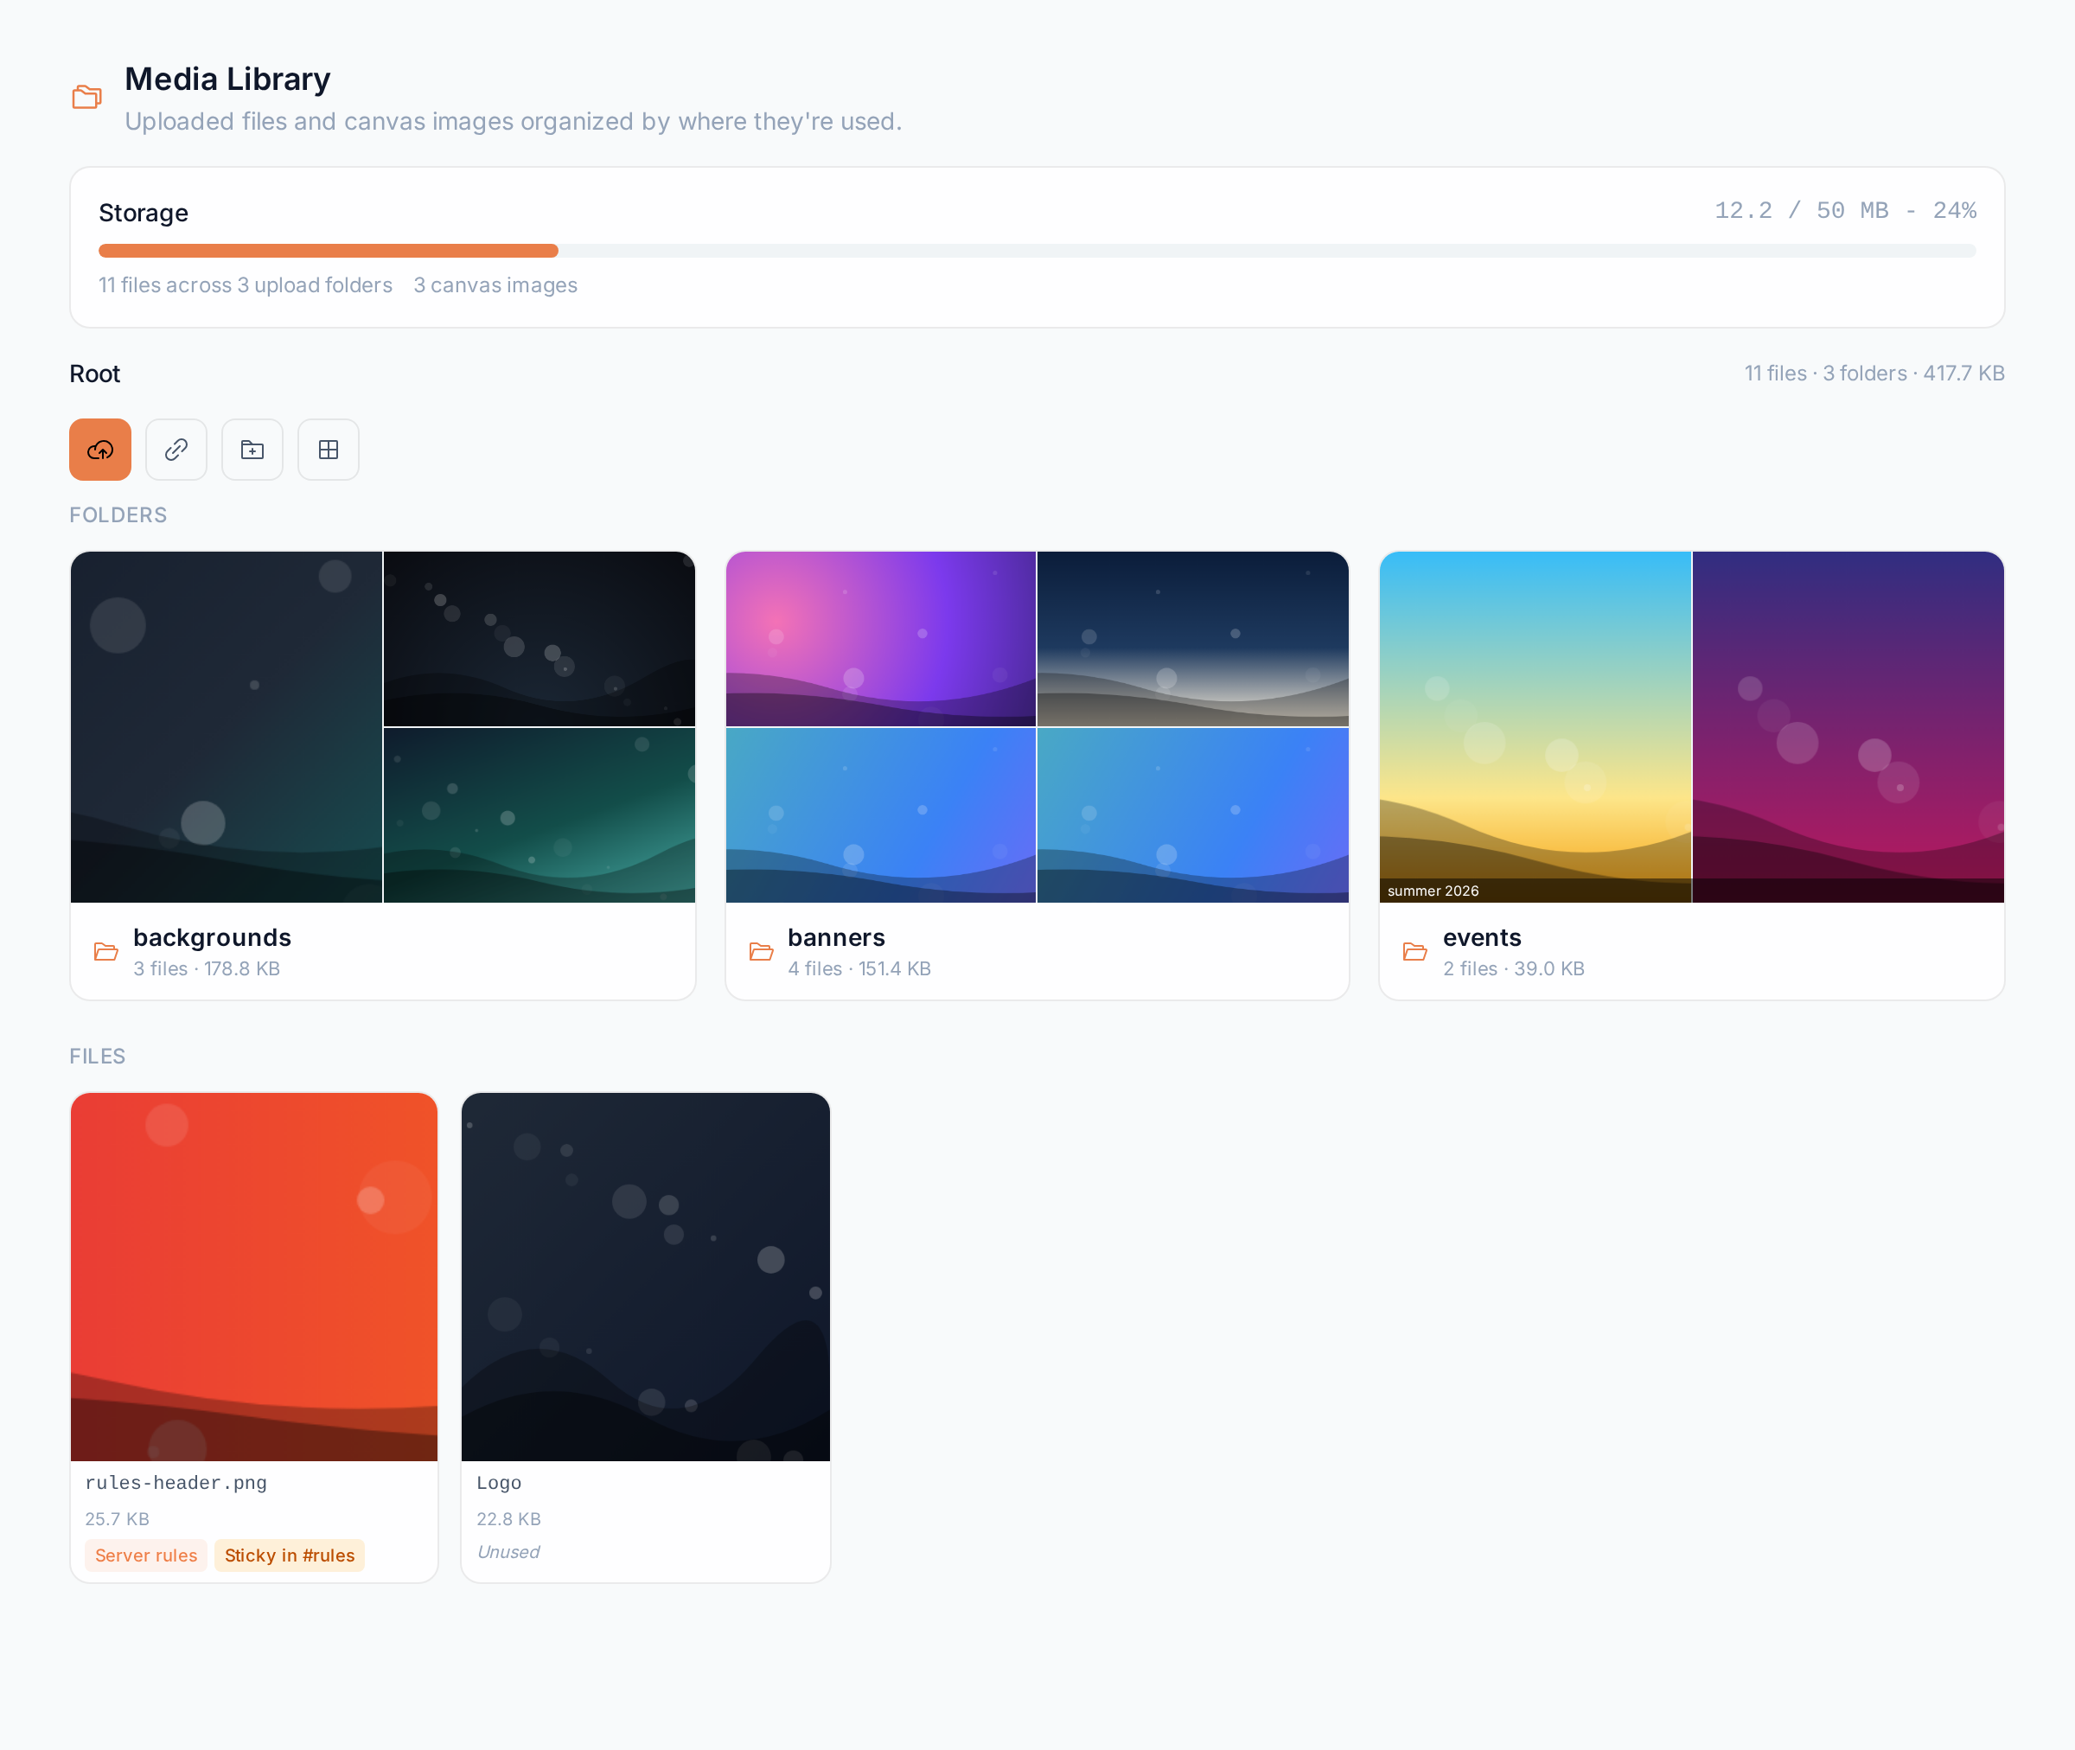The image size is (2075, 1750).
Task: Open the events folder name
Action: pos(1482,937)
